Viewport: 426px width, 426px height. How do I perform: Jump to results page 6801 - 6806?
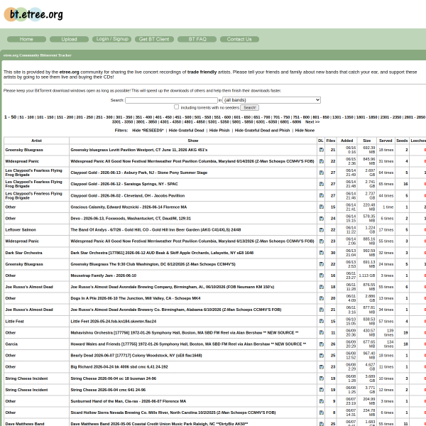[x=290, y=122]
